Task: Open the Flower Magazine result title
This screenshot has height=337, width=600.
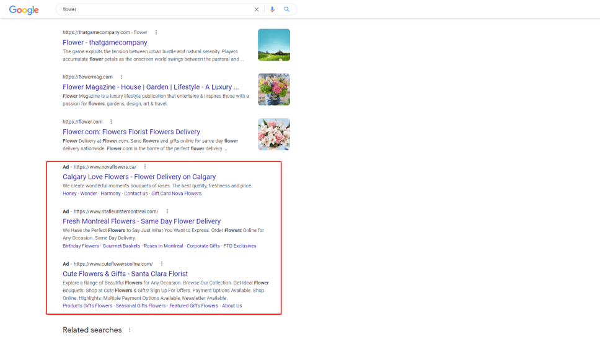Action: [x=151, y=87]
